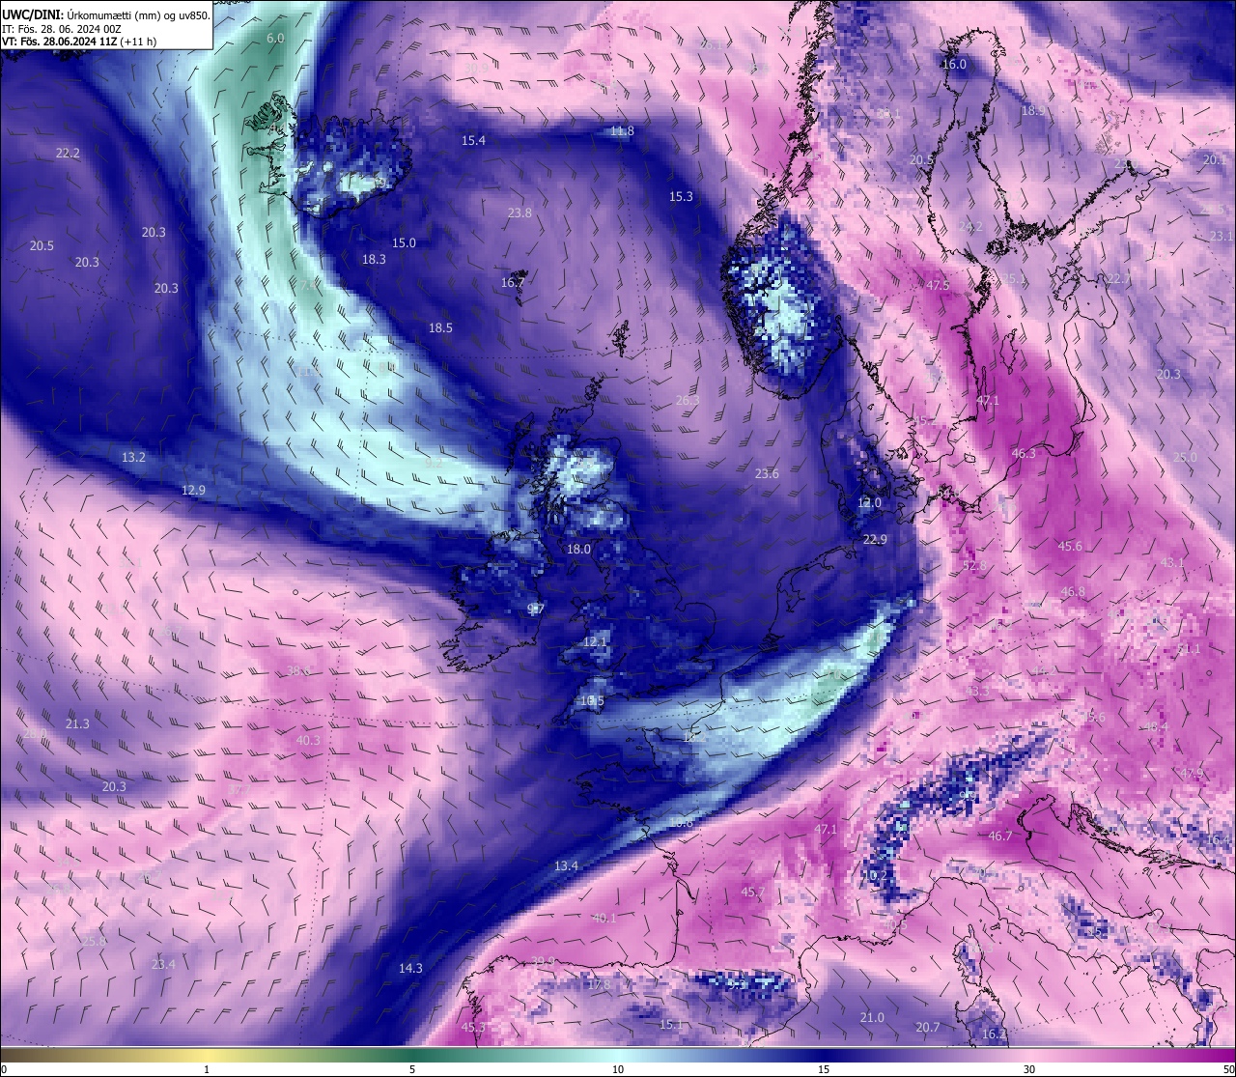
Task: Click the 6.0 value near Greenland
Action: coord(275,38)
